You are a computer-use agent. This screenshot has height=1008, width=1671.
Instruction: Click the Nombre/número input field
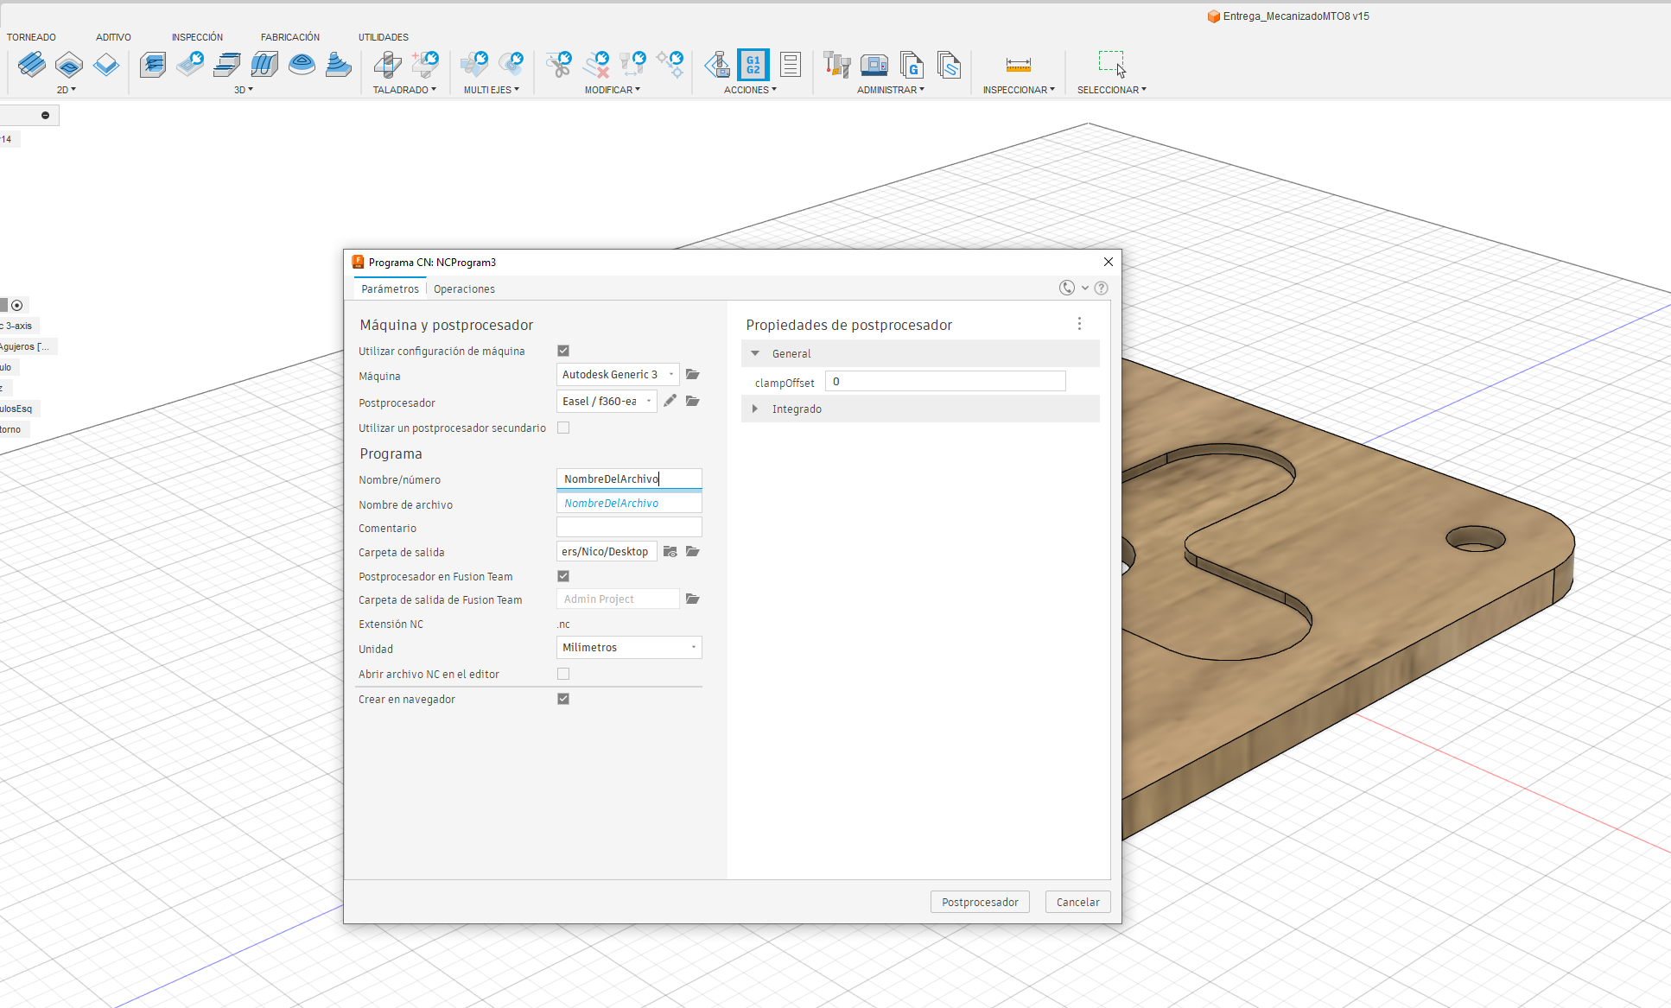click(x=629, y=479)
